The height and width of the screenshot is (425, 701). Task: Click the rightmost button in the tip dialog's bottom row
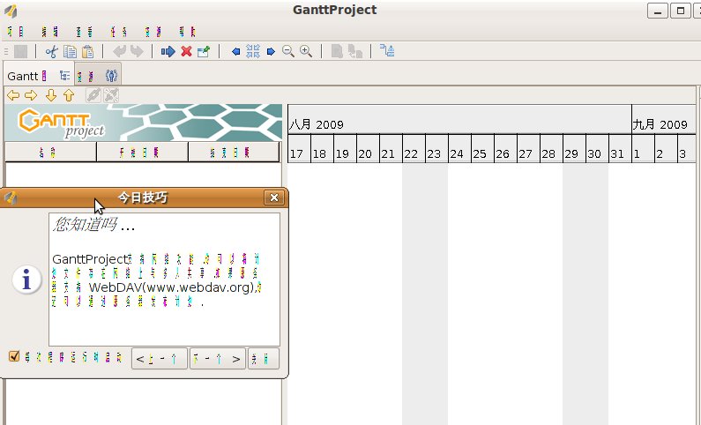tap(264, 359)
